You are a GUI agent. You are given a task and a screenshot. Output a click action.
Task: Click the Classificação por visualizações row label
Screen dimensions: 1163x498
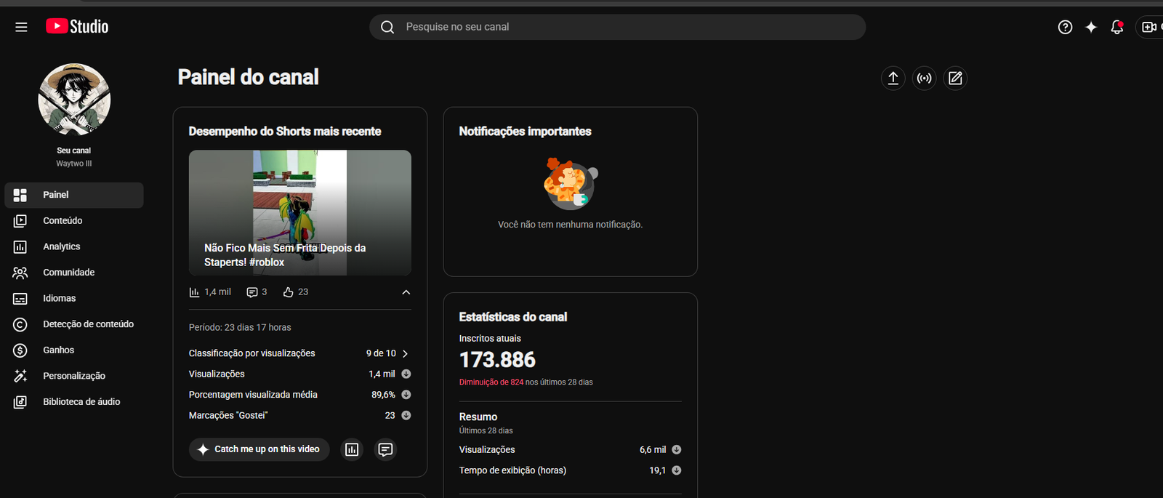tap(252, 353)
